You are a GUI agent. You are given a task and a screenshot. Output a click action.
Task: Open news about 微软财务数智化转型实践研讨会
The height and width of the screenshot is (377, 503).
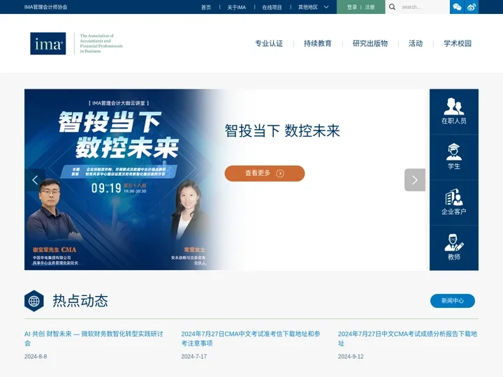(x=94, y=338)
